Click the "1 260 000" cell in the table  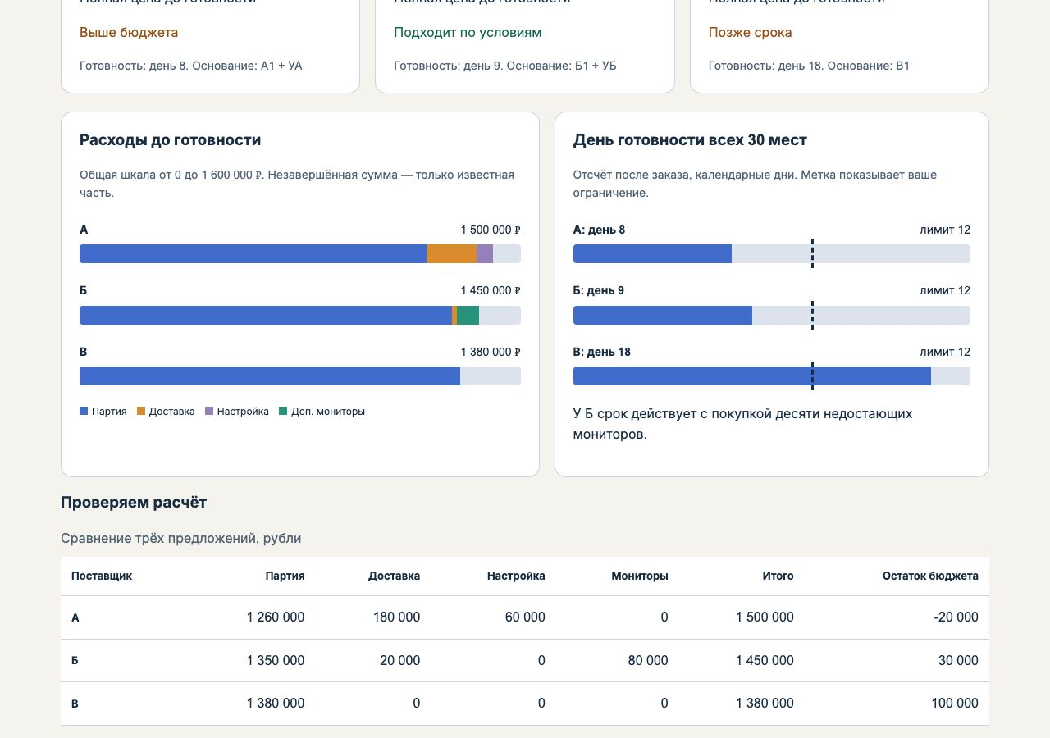[x=276, y=617]
